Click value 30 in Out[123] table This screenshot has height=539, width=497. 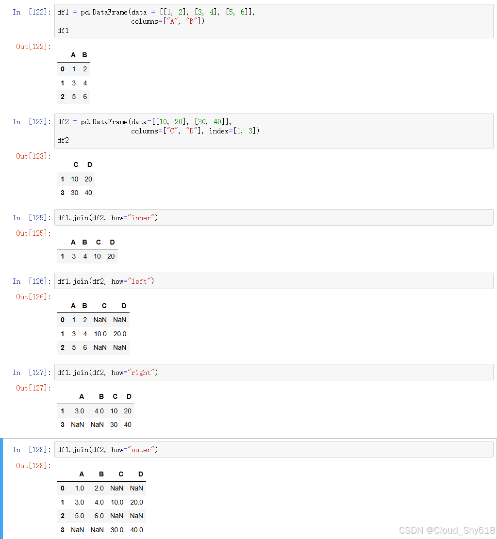tap(75, 193)
